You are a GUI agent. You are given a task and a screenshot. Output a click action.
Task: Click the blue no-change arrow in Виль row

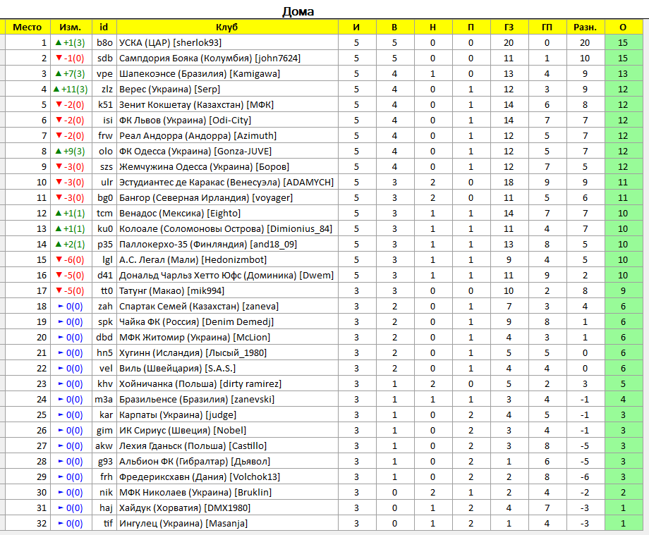point(61,368)
